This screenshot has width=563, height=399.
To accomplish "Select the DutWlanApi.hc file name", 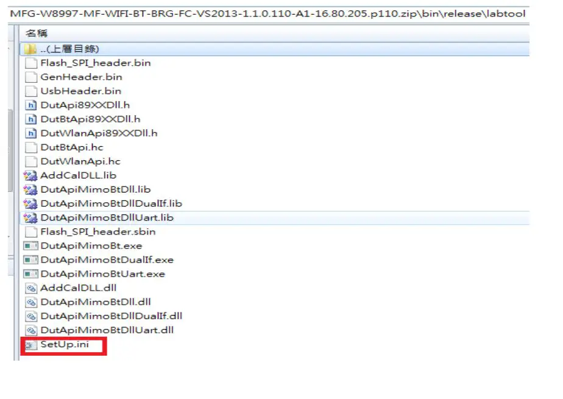I will point(80,161).
